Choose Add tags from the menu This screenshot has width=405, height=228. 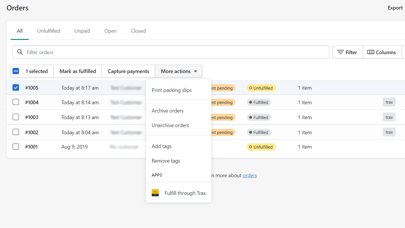tap(161, 146)
